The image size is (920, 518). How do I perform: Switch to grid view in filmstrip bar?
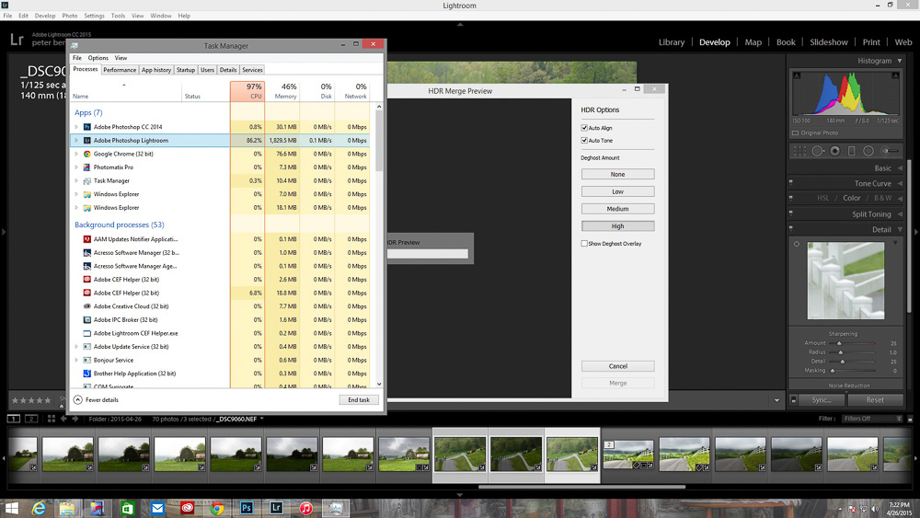tap(51, 419)
